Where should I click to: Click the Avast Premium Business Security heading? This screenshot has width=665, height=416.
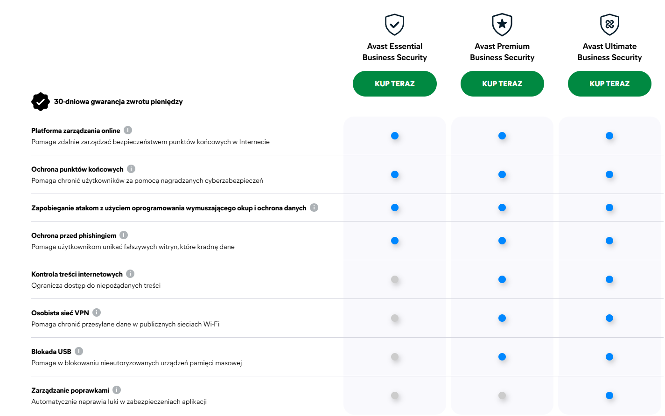[x=502, y=52]
